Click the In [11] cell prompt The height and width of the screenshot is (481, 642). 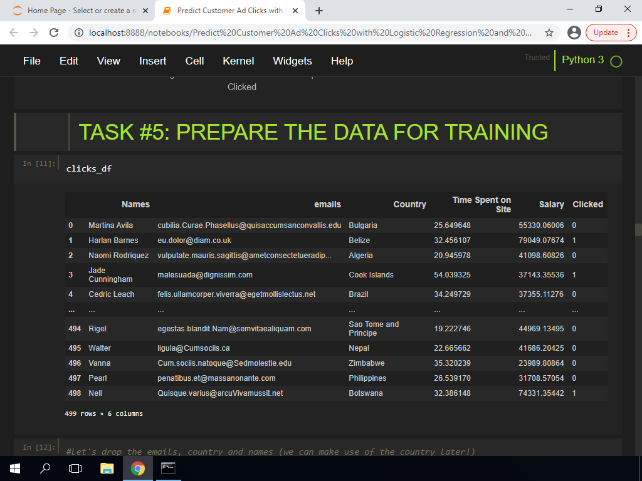[x=39, y=163]
